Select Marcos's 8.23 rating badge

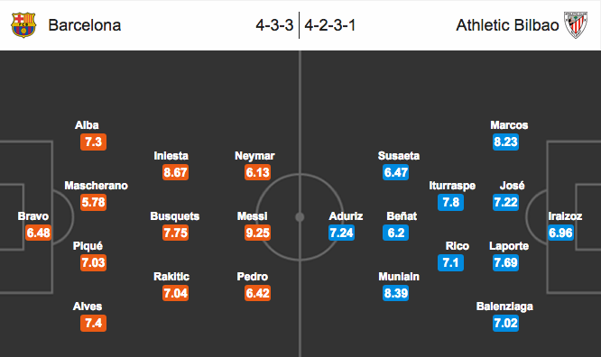point(505,142)
